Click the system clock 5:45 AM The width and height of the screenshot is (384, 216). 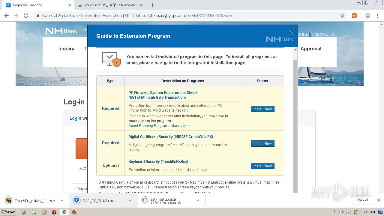pyautogui.click(x=369, y=212)
